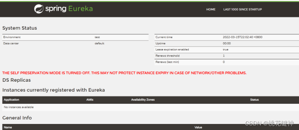Click the Renews threshold value 1
Image resolution: width=299 pixels, height=130 pixels.
224,56
